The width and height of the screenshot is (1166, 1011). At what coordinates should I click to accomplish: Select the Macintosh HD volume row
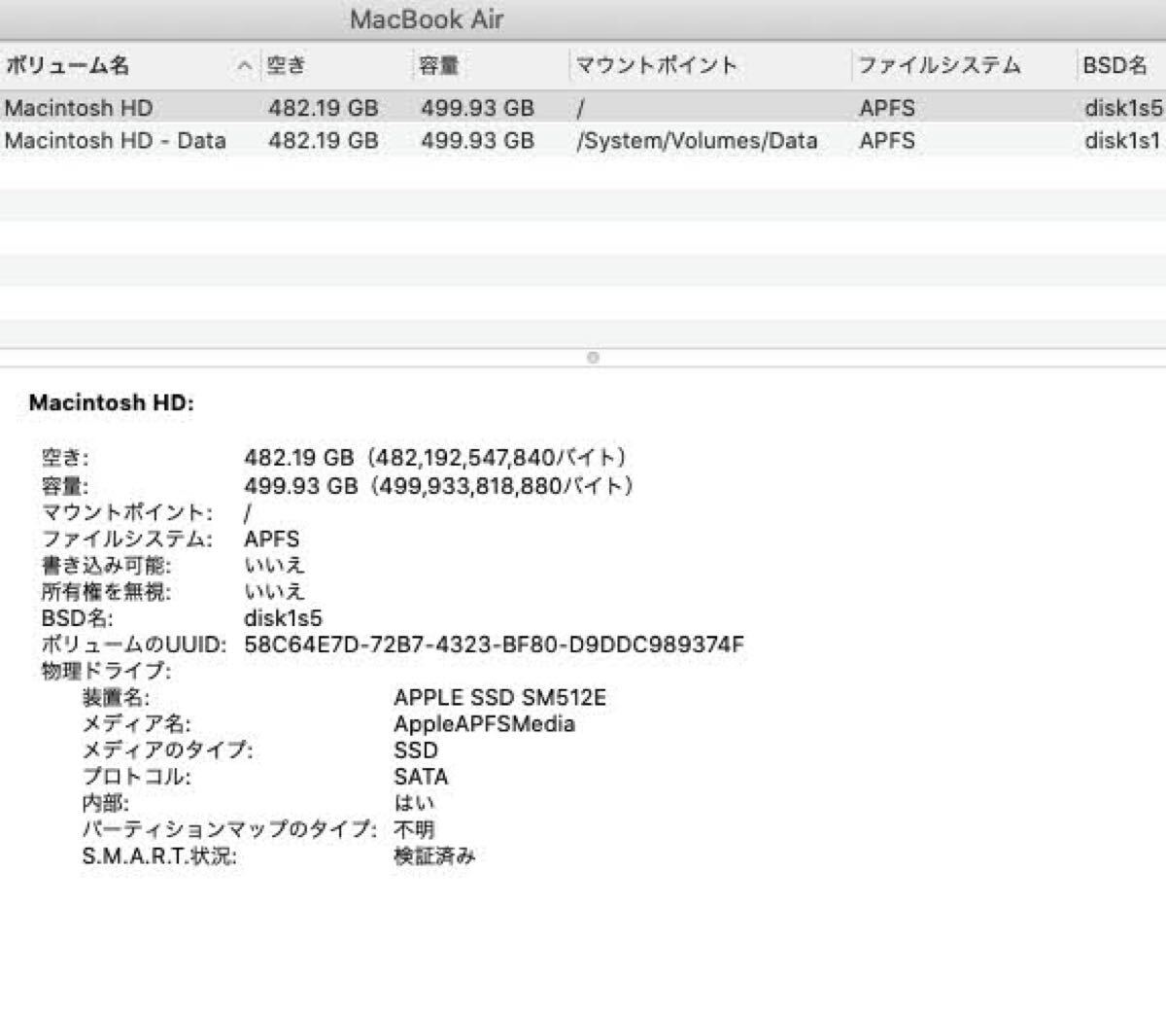pos(583,107)
